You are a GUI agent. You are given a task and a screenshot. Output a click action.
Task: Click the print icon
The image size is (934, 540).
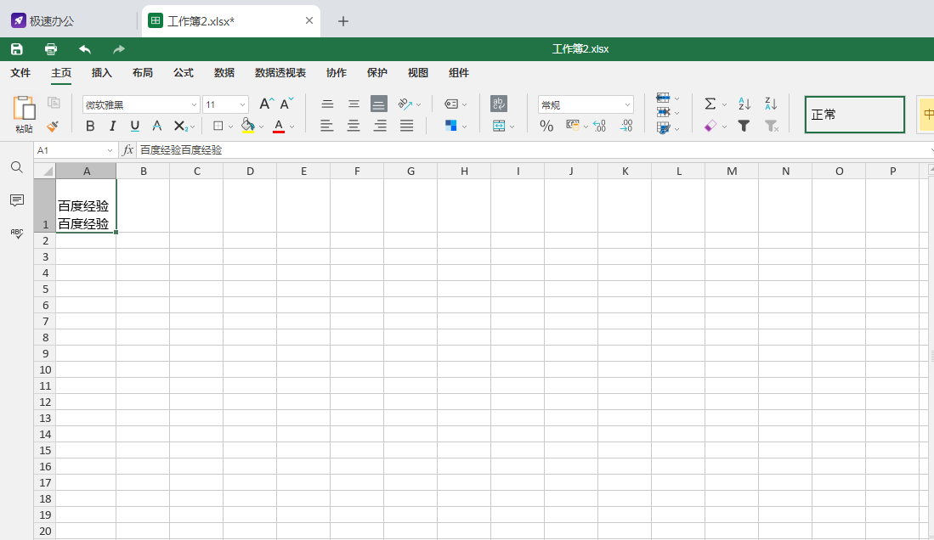(51, 49)
